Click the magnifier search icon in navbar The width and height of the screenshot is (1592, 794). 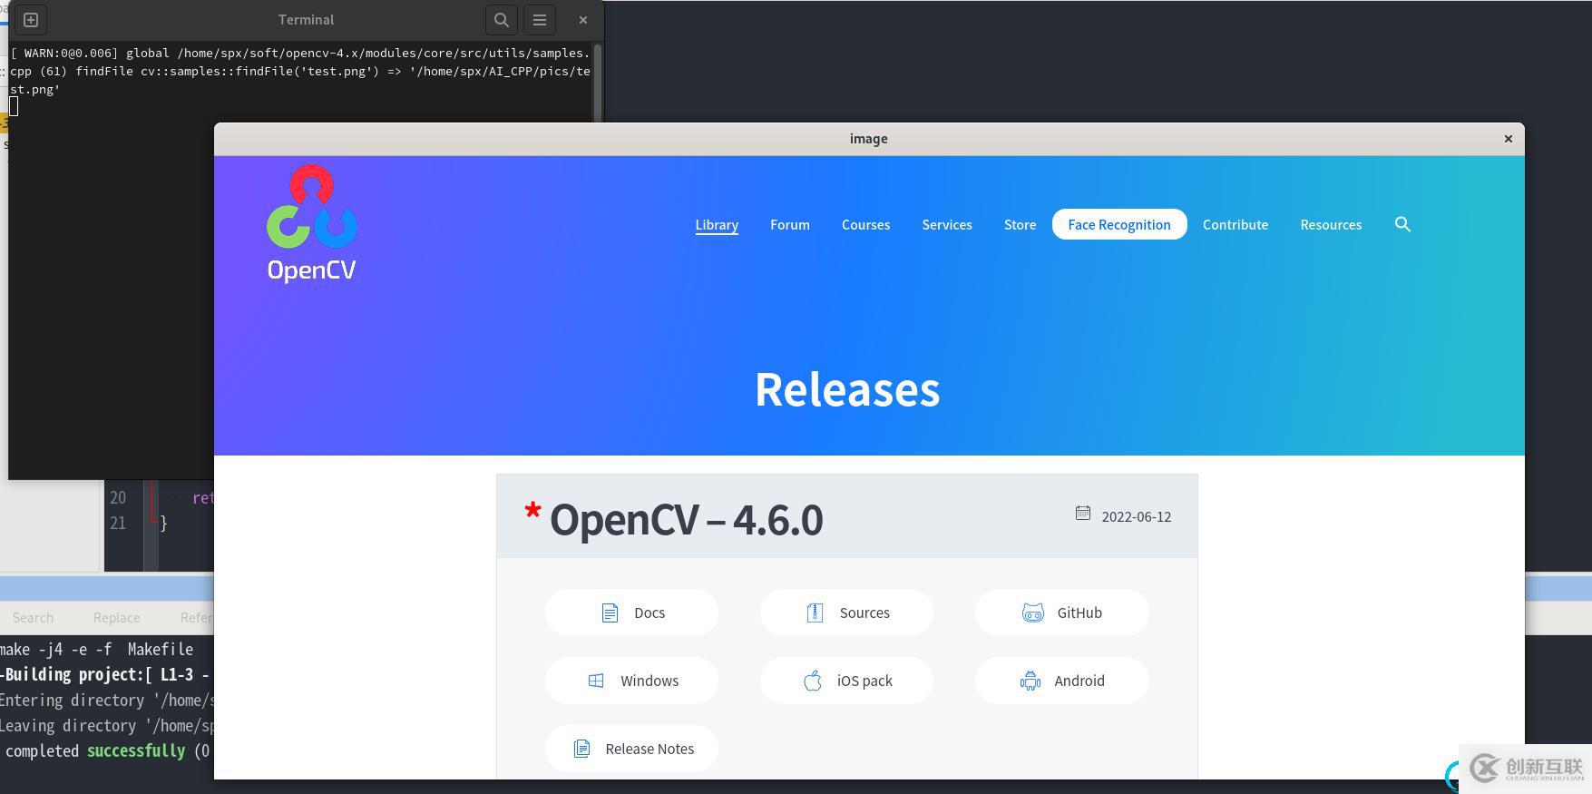point(1402,224)
